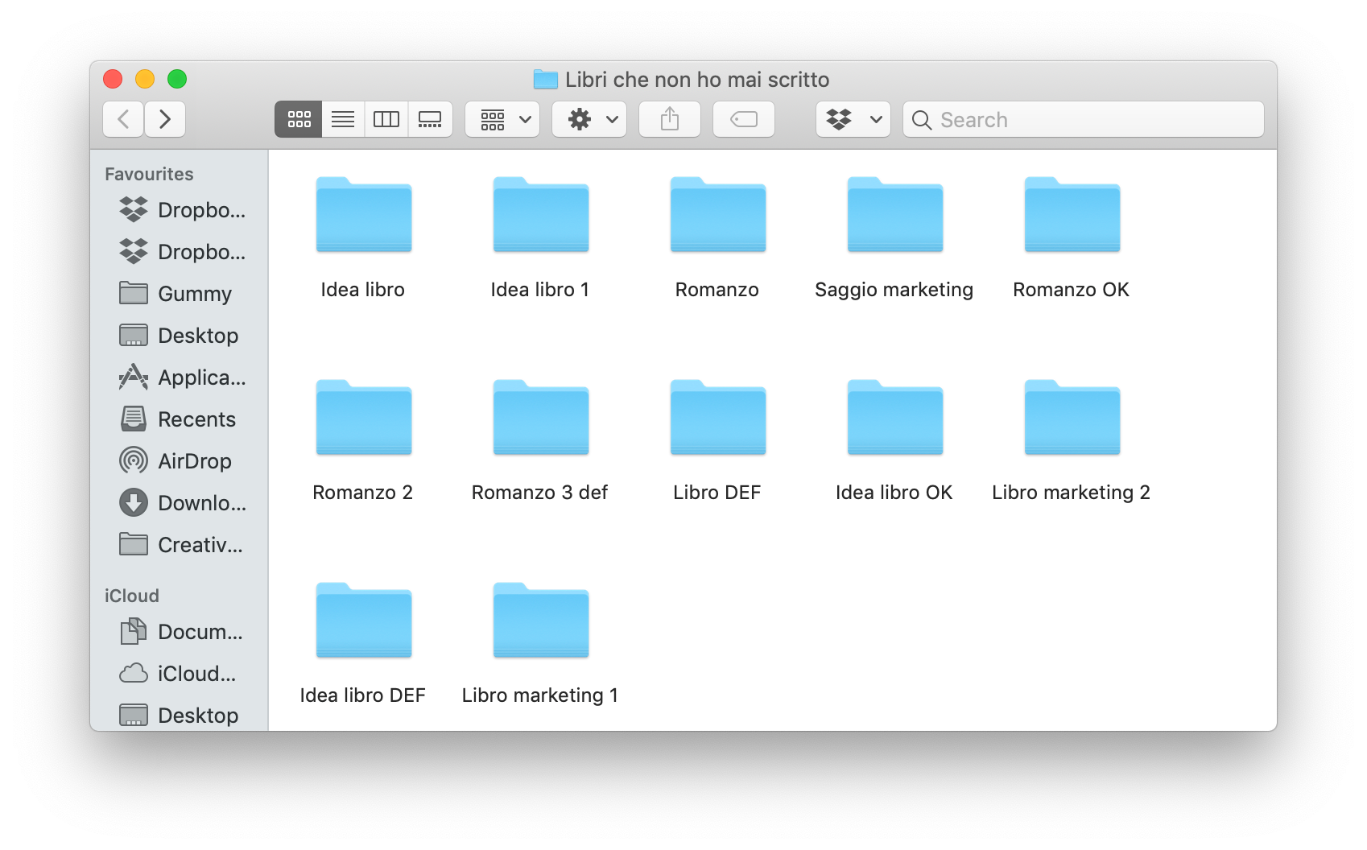This screenshot has height=850, width=1367.
Task: Select the Romanzo OK folder icon
Action: 1072,214
